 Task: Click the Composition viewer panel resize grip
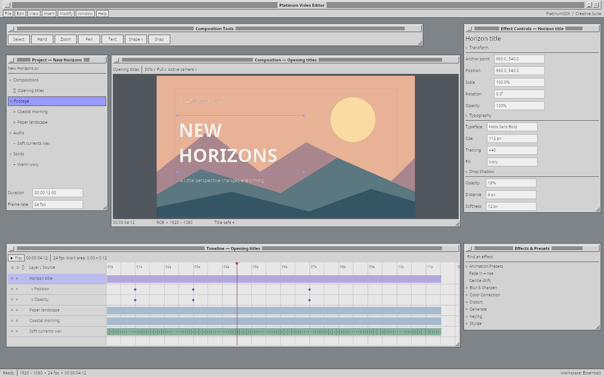point(458,224)
